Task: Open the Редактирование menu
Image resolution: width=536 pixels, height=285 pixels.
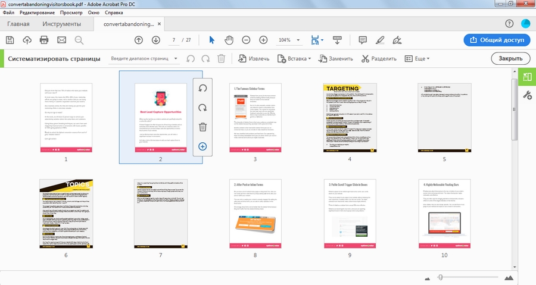Action: coord(36,12)
